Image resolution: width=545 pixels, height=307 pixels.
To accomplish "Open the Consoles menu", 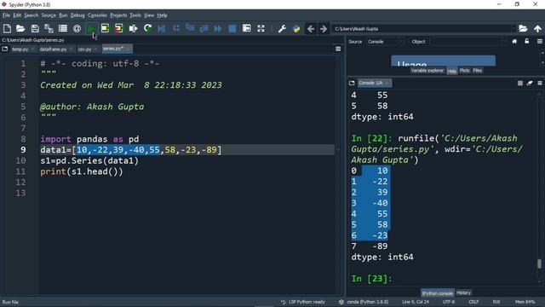I will 97,15.
